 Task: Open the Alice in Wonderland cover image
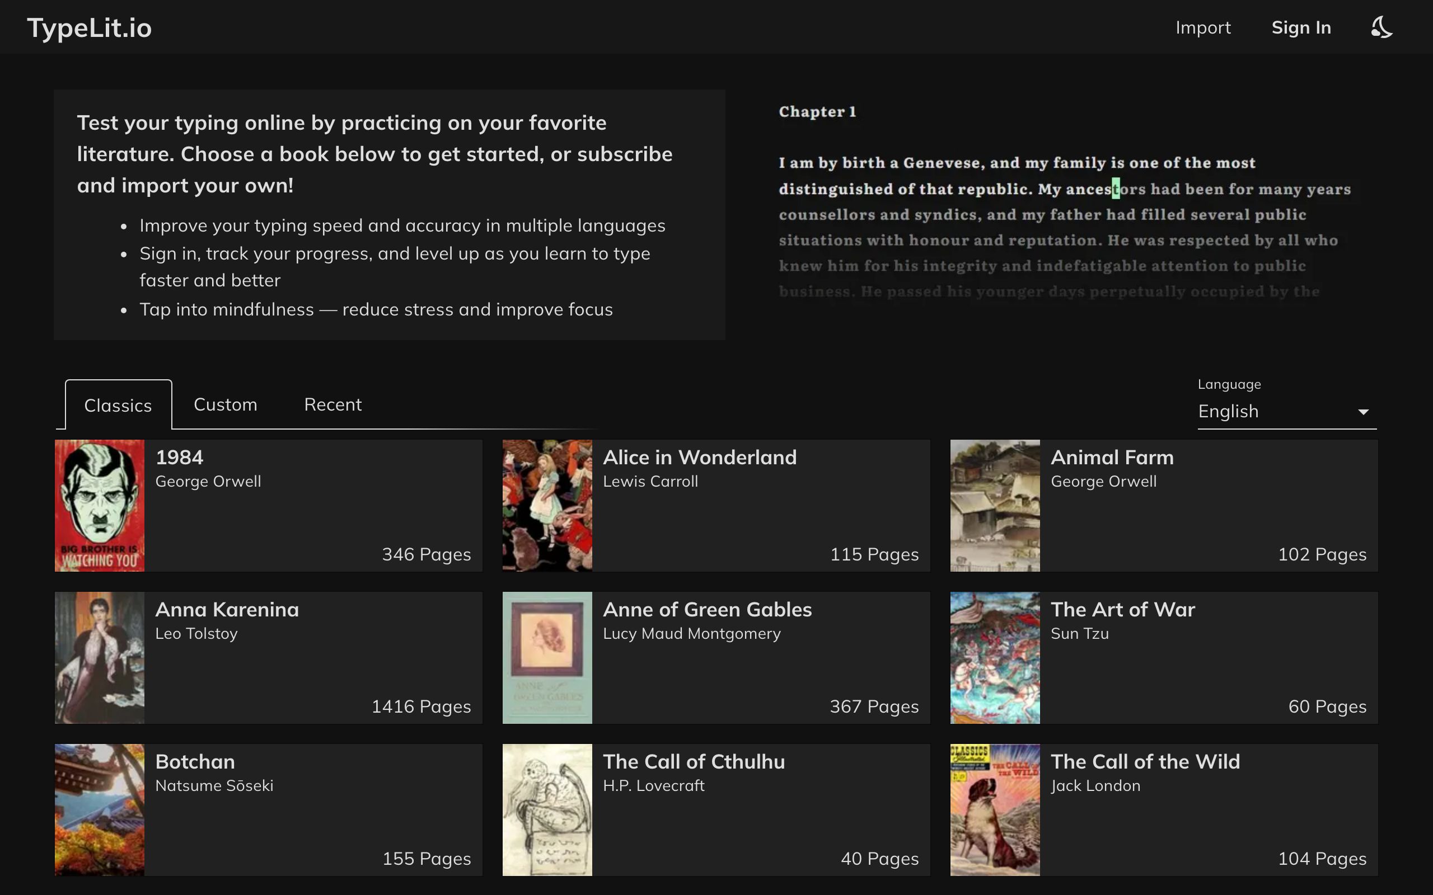tap(547, 506)
